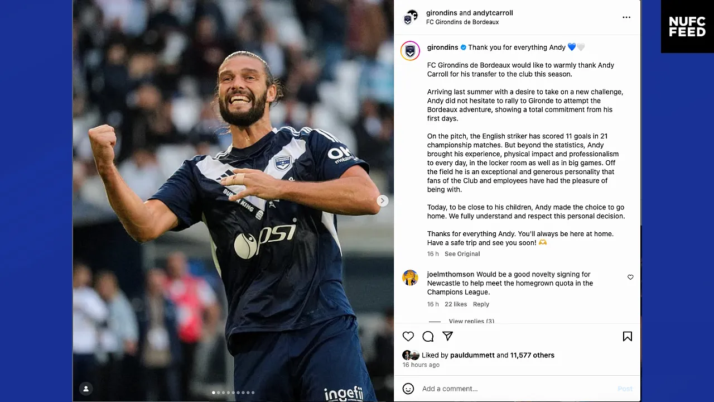714x402 pixels.
Task: Open the list of 11,577 others who liked
Action: coord(532,355)
